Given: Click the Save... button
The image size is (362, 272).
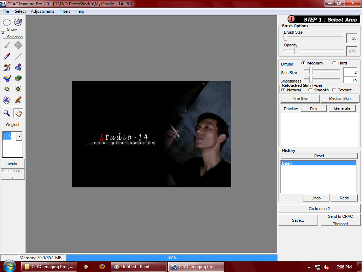Looking at the screenshot, I should (x=298, y=220).
